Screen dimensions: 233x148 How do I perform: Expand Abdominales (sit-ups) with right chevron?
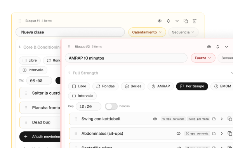(x=222, y=134)
